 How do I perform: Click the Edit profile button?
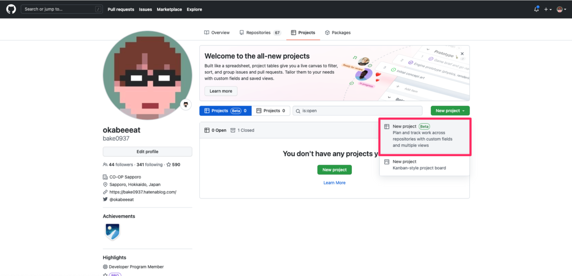click(147, 151)
